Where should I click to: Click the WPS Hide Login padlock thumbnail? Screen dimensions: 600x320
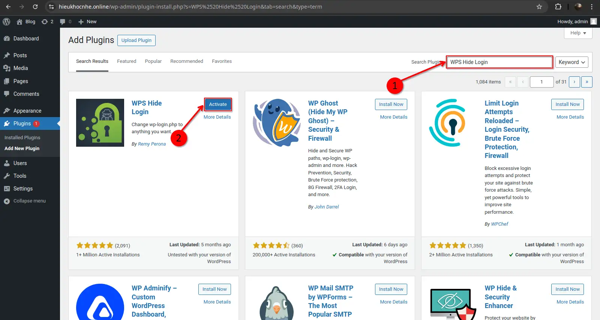tap(100, 123)
